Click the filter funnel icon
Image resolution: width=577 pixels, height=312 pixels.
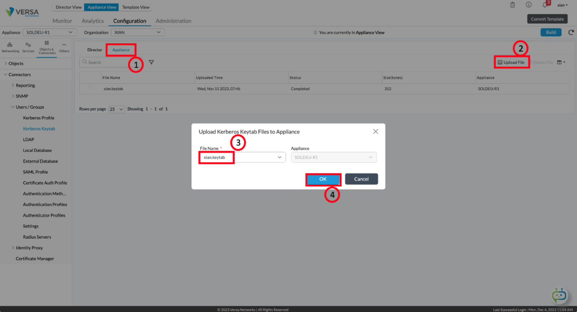click(x=151, y=62)
